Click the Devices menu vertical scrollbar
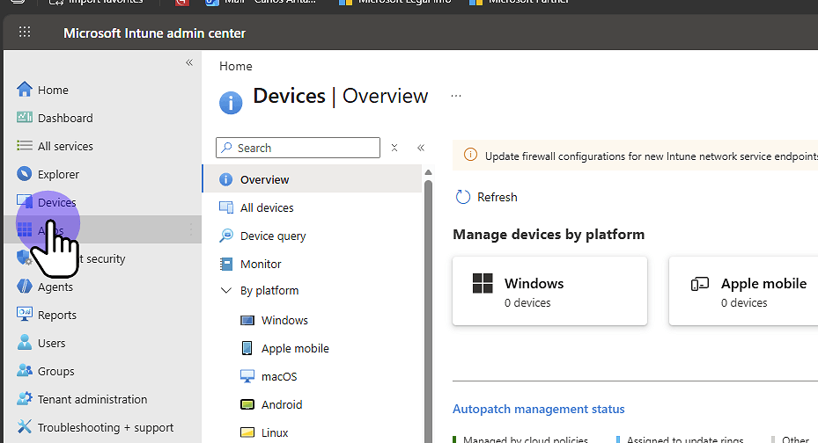818x443 pixels. pyautogui.click(x=428, y=311)
